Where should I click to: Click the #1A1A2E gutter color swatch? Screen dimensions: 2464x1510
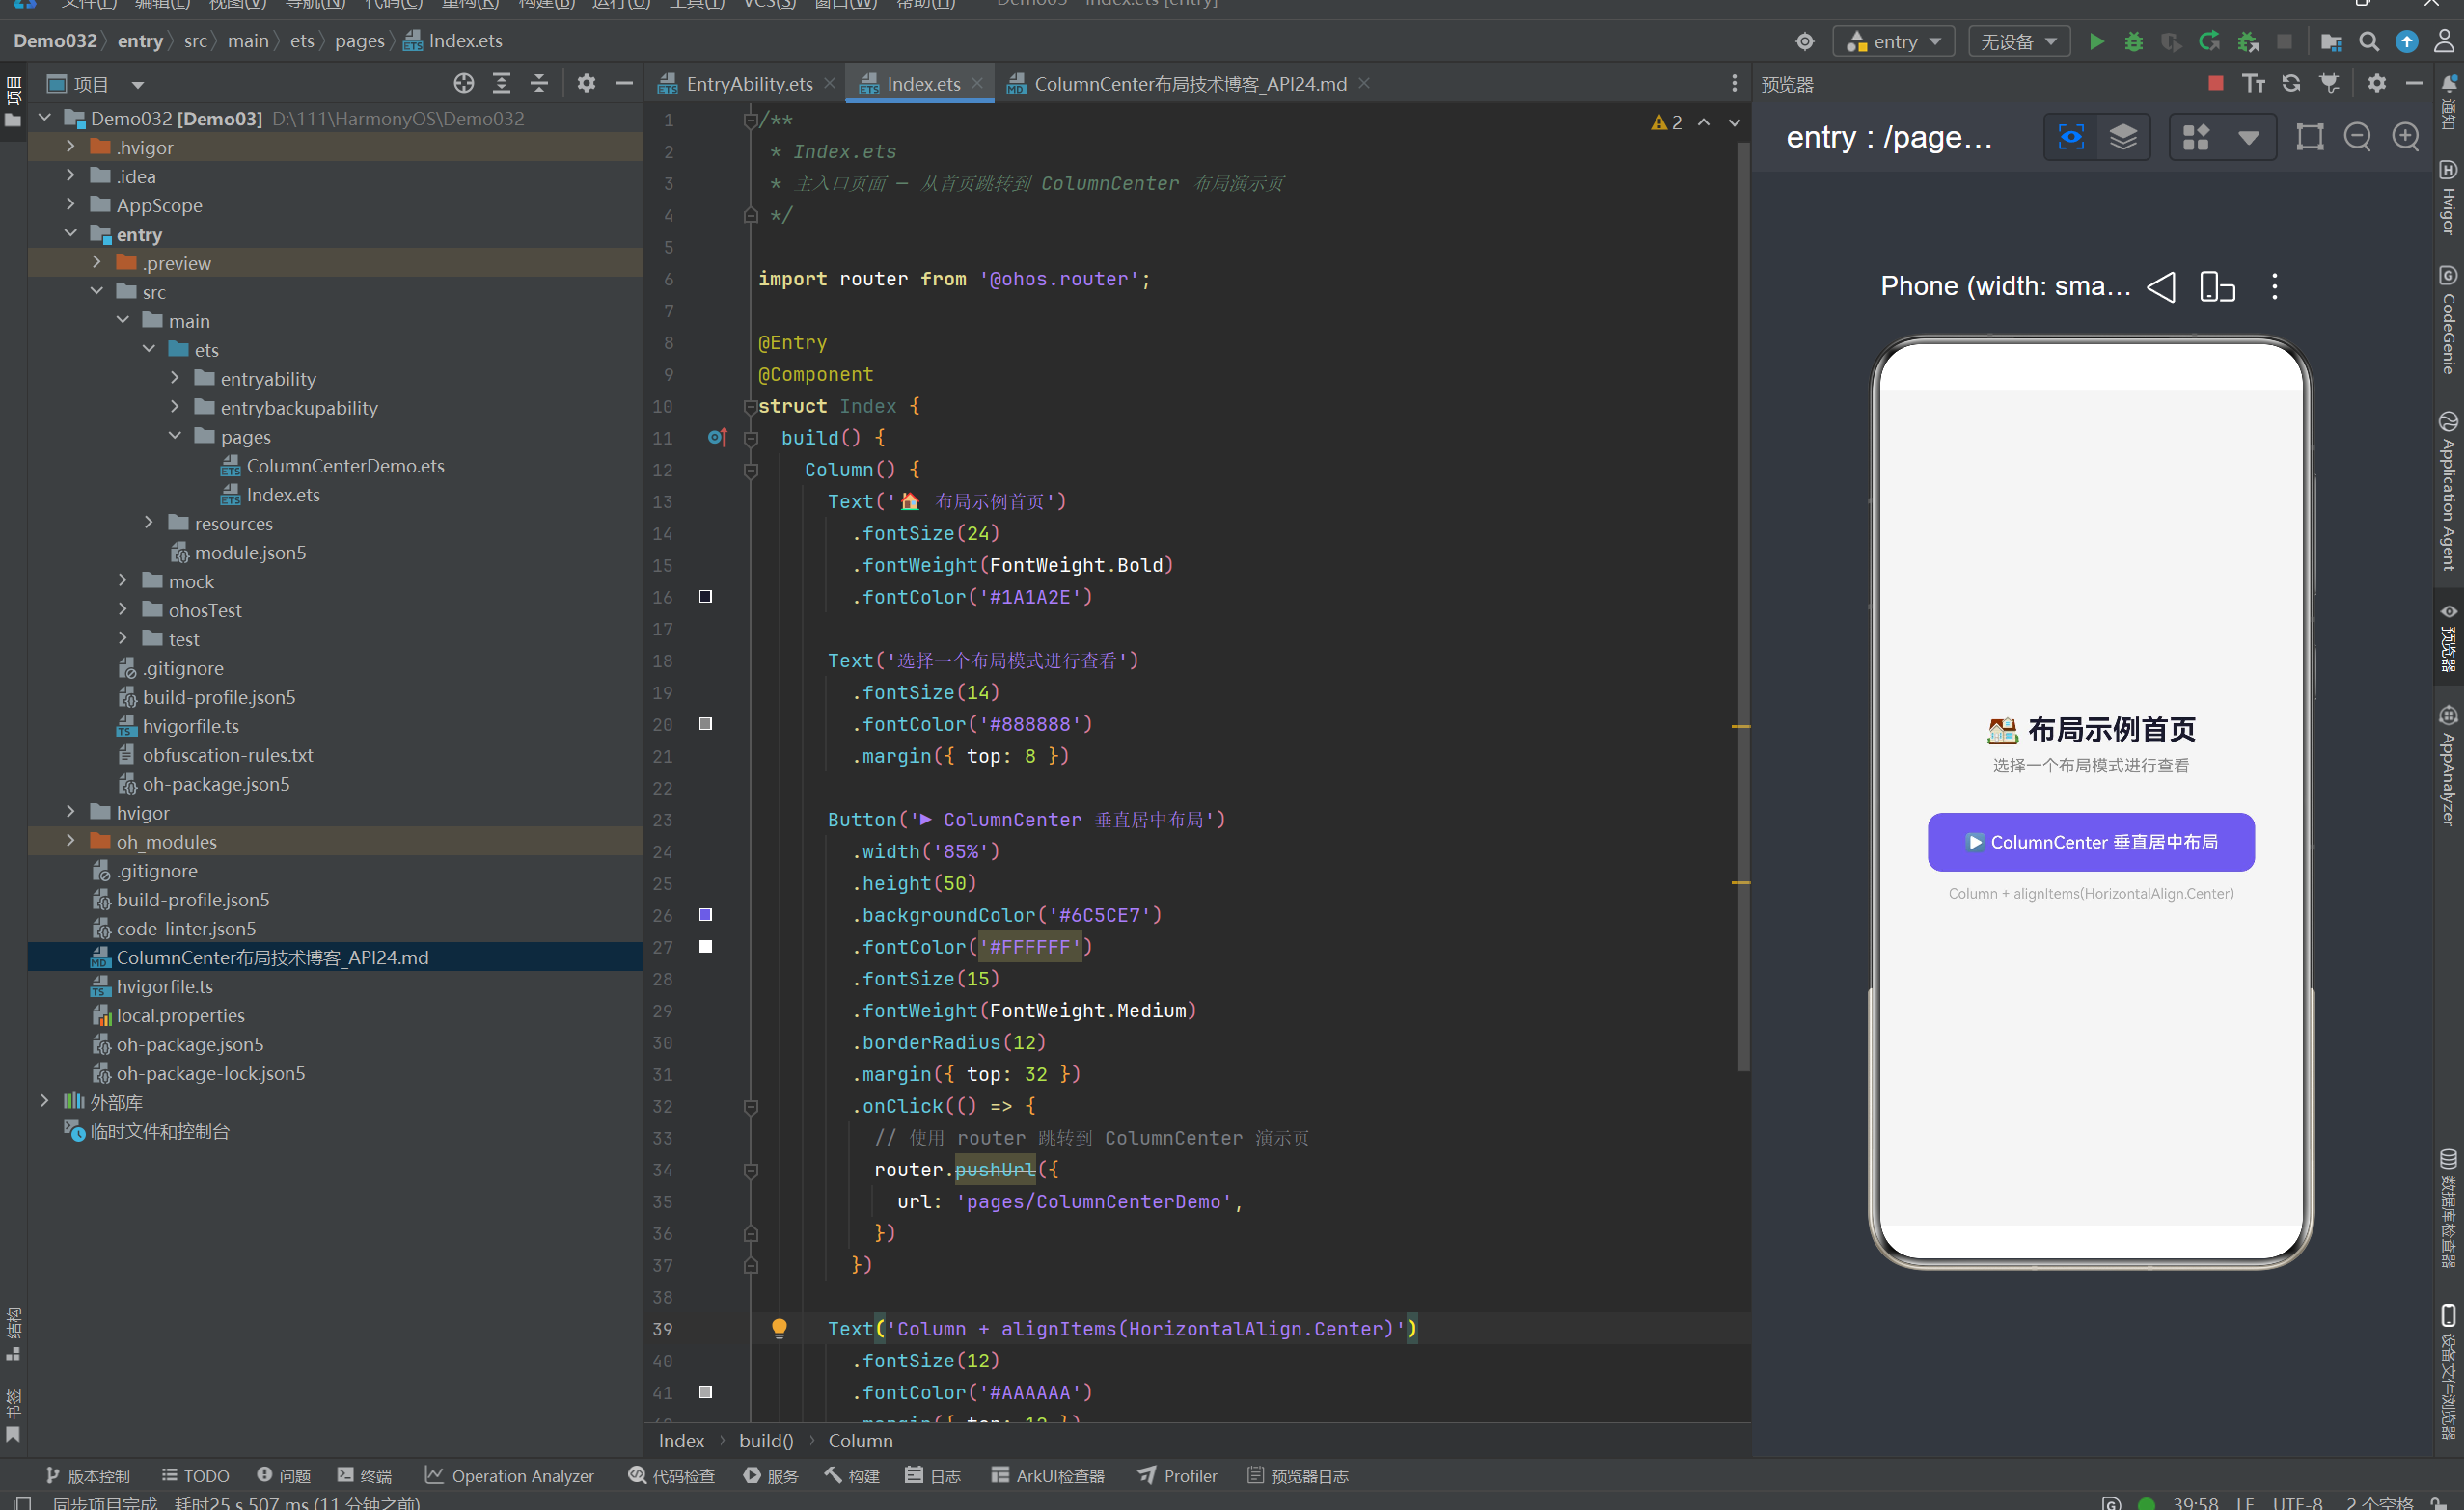click(705, 597)
